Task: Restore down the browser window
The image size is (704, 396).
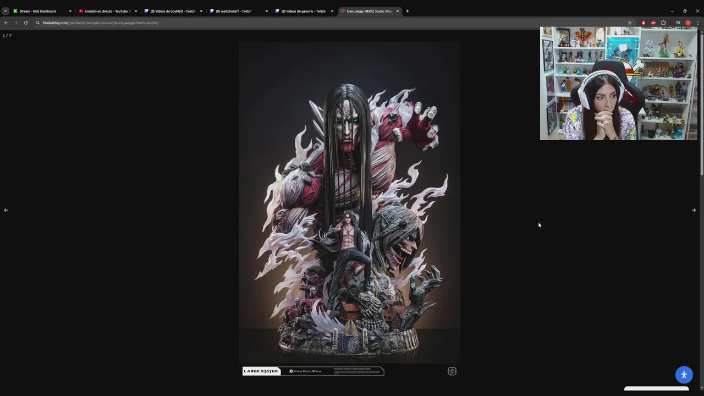Action: pos(685,11)
